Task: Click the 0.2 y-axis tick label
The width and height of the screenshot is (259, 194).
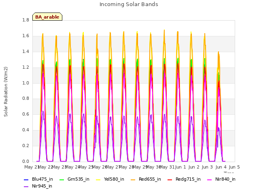Action: tap(25, 145)
